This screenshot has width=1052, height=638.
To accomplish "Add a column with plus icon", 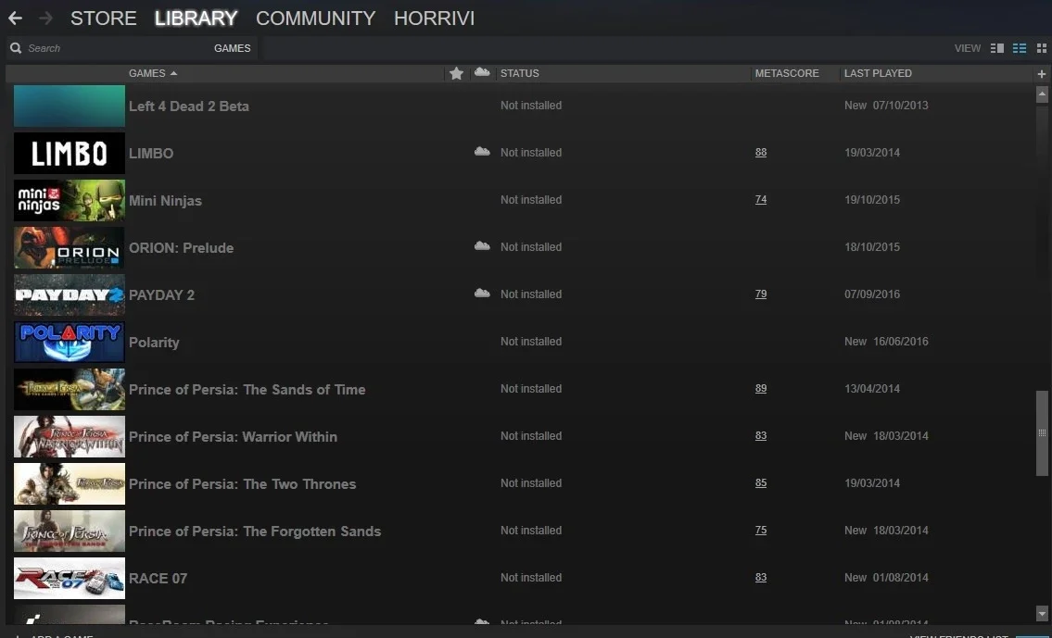I will point(1041,74).
